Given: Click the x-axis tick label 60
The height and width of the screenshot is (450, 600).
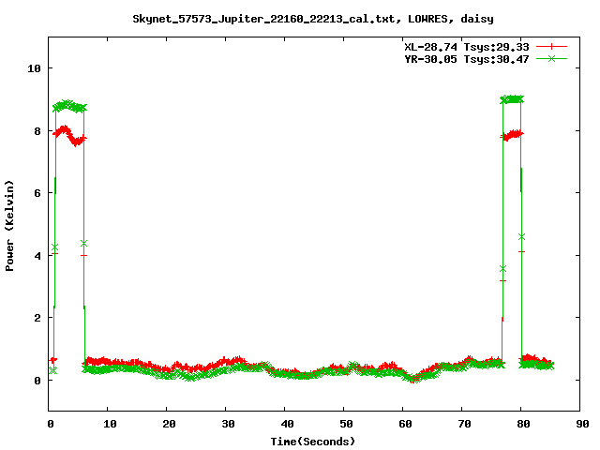Looking at the screenshot, I should [405, 424].
